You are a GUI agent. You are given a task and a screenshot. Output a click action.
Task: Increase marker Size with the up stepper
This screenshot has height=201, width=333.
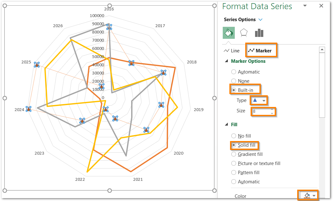pos(272,109)
